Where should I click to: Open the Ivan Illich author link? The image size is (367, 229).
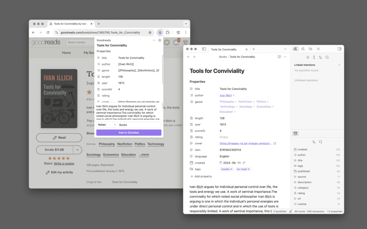(226, 95)
